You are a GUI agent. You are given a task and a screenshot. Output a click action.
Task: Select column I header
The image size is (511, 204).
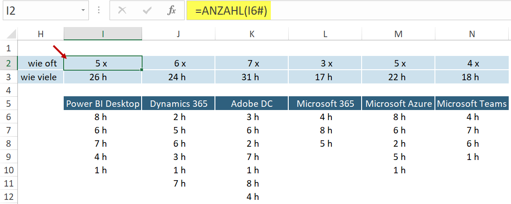point(103,33)
